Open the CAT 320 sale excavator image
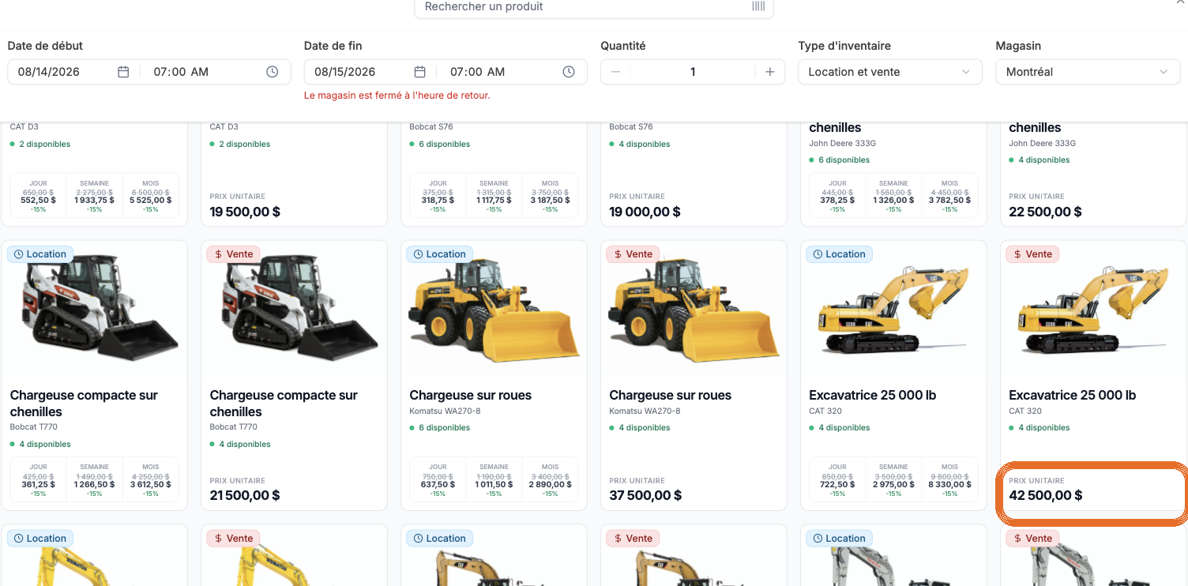Viewport: 1188px width, 586px height. (x=1094, y=310)
